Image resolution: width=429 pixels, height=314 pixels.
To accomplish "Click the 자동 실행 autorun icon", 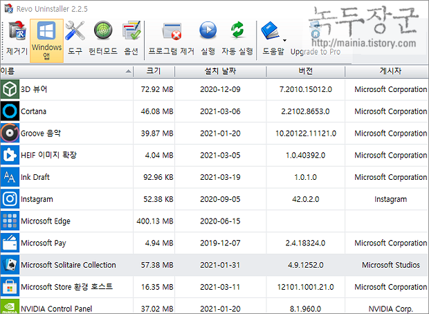I will pos(237,38).
